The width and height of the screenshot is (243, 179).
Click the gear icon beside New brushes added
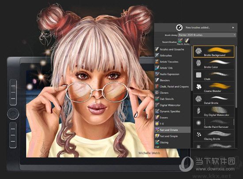click(179, 27)
